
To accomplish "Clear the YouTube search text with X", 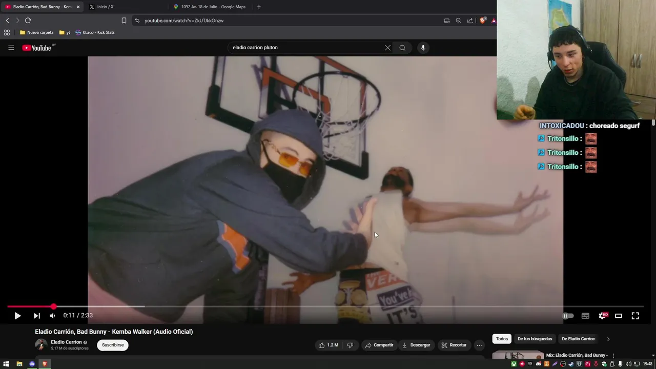I will click(x=387, y=48).
